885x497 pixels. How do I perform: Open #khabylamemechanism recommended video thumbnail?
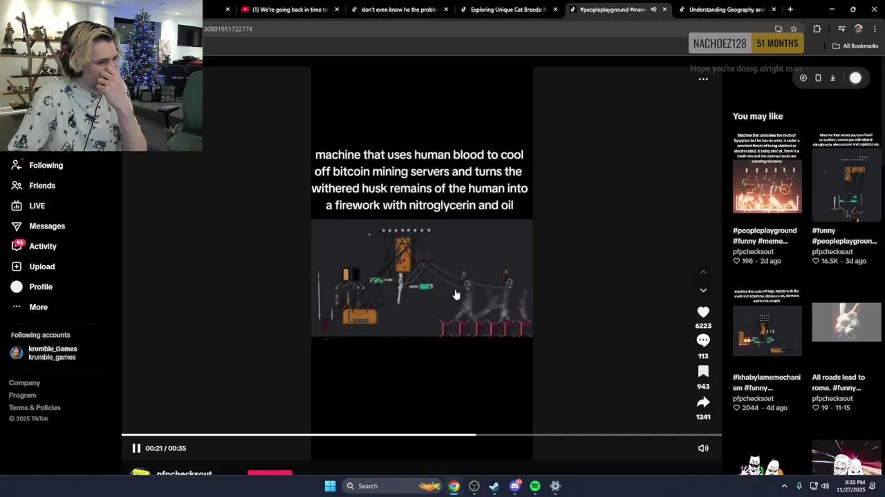pyautogui.click(x=767, y=322)
